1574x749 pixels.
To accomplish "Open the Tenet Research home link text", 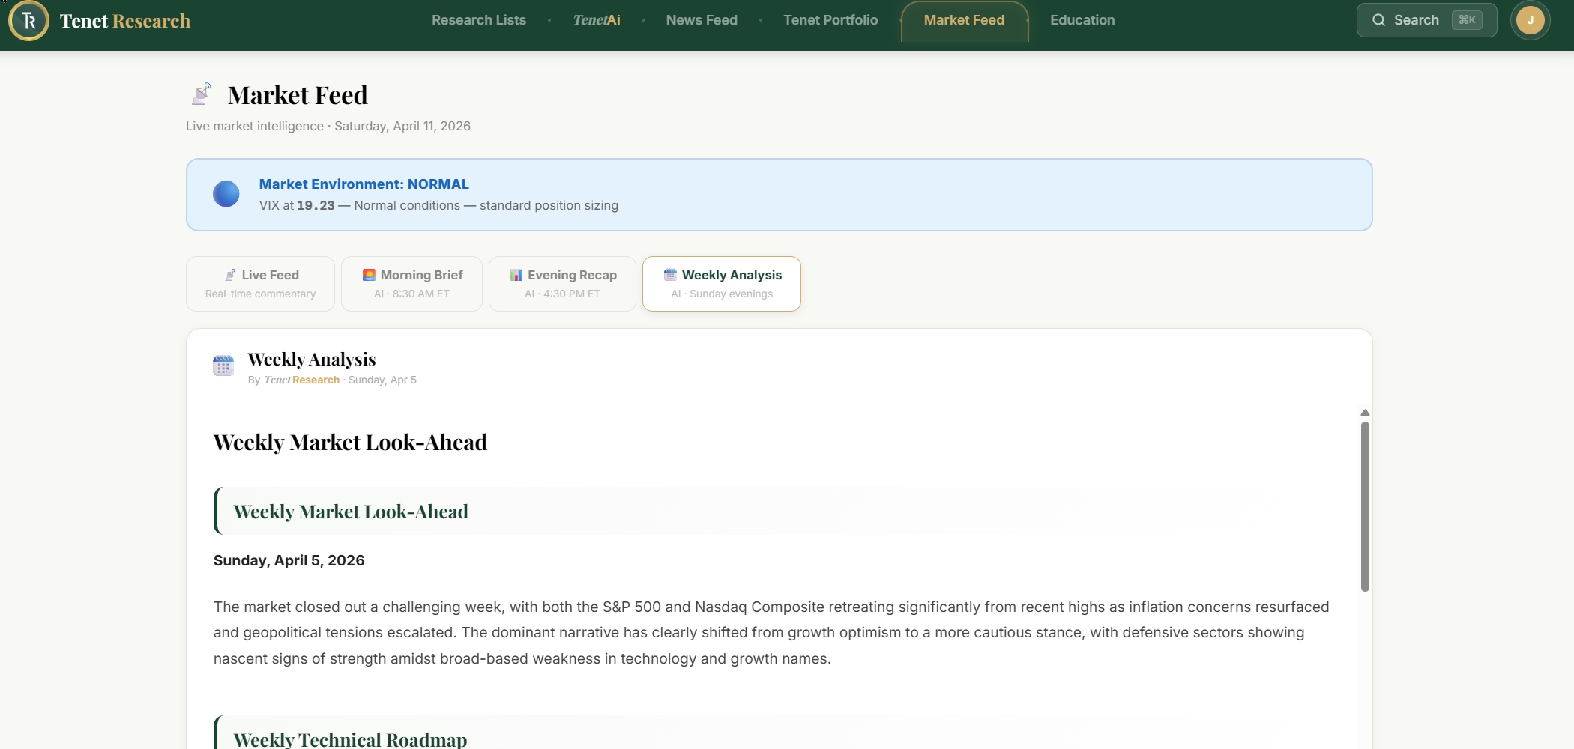I will coord(125,21).
